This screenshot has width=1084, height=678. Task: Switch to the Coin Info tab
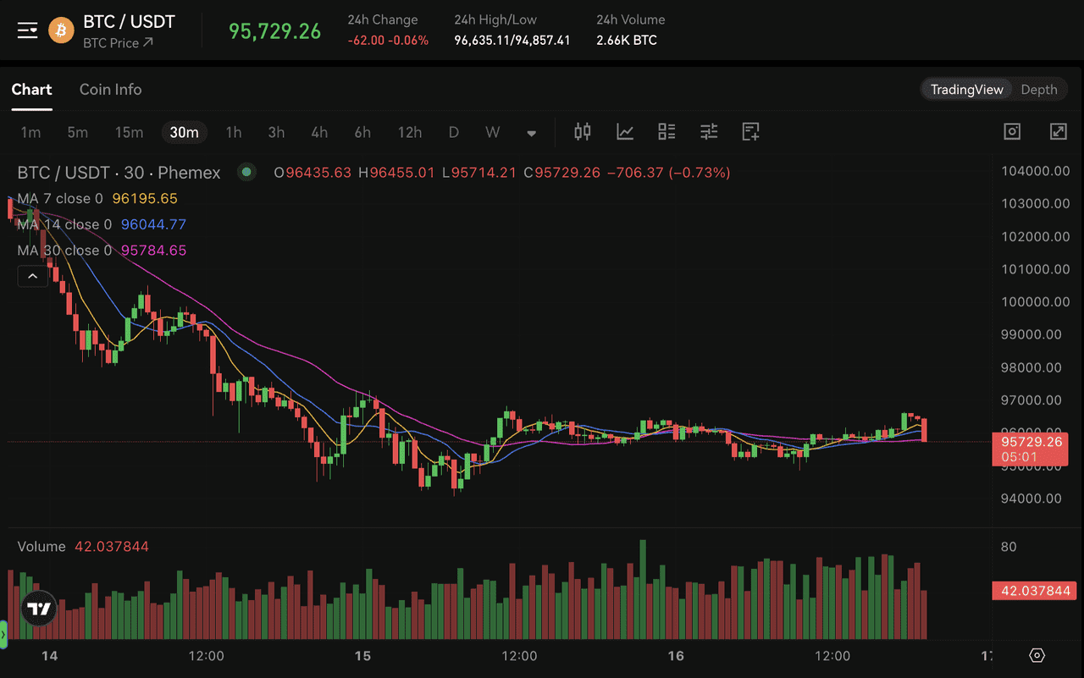(110, 89)
